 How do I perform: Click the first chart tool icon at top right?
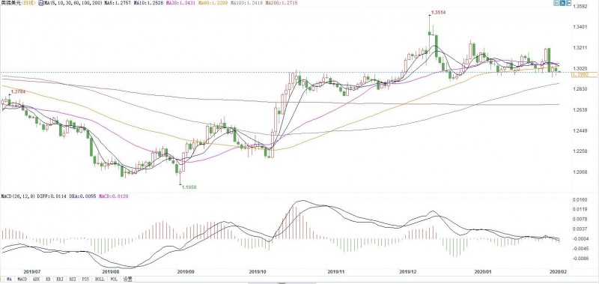pyautogui.click(x=556, y=3)
